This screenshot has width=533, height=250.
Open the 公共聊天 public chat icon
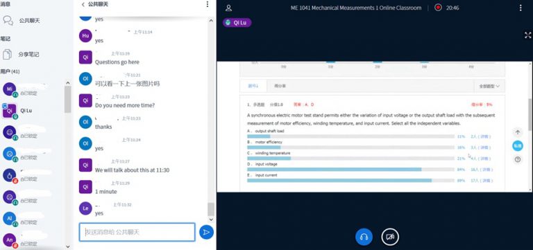tap(8, 20)
